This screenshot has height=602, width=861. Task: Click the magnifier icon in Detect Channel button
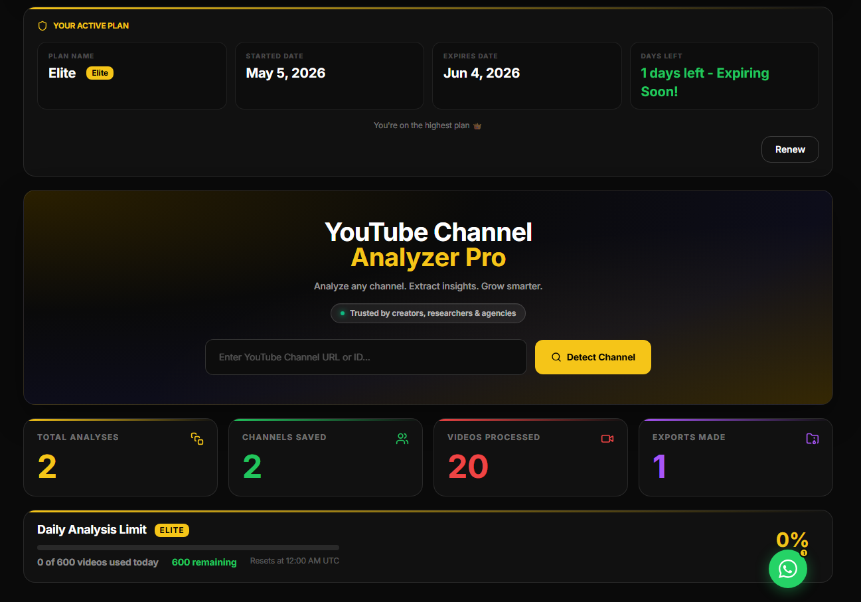(x=556, y=357)
